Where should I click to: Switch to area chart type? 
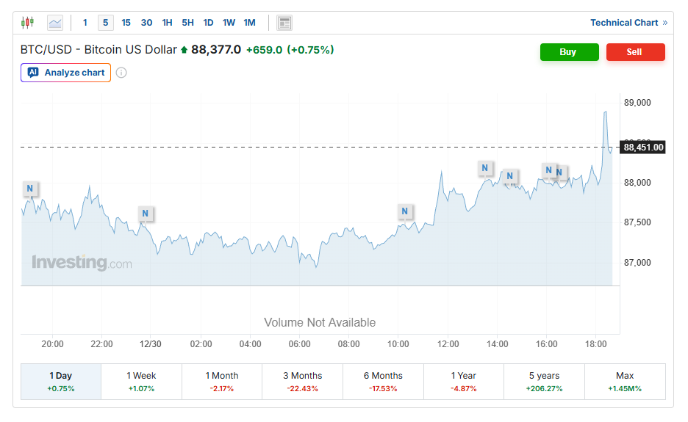(55, 23)
